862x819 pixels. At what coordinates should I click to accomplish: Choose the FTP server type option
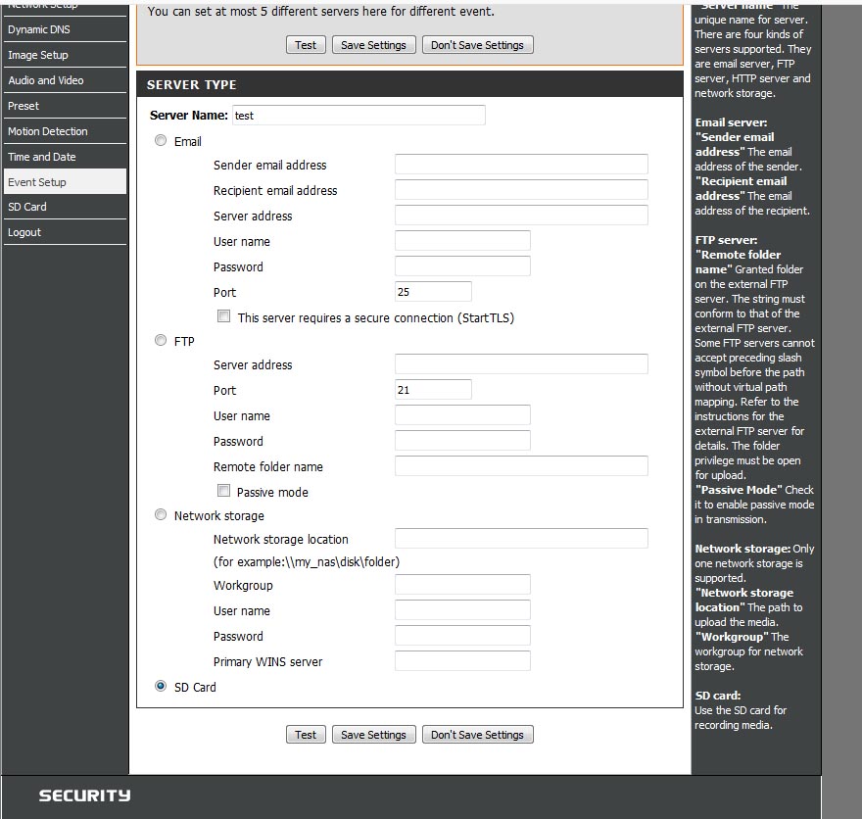coord(161,341)
